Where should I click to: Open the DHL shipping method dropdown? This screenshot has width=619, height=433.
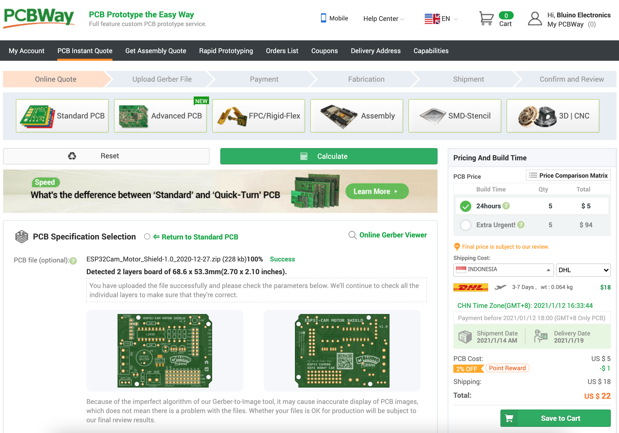(583, 270)
